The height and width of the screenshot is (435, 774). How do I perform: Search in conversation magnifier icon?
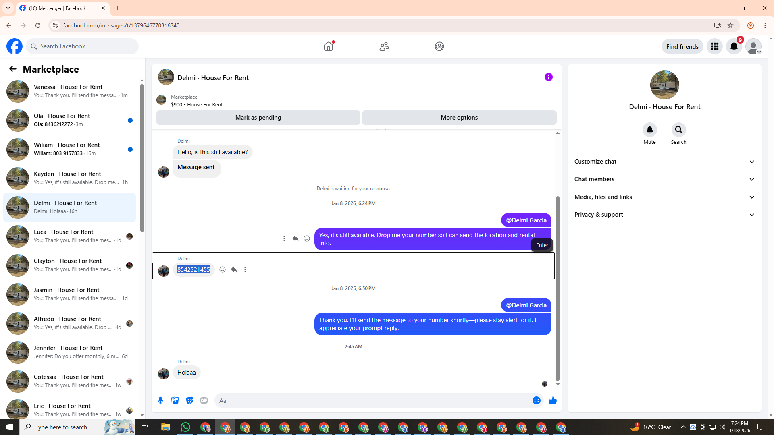coord(678,130)
